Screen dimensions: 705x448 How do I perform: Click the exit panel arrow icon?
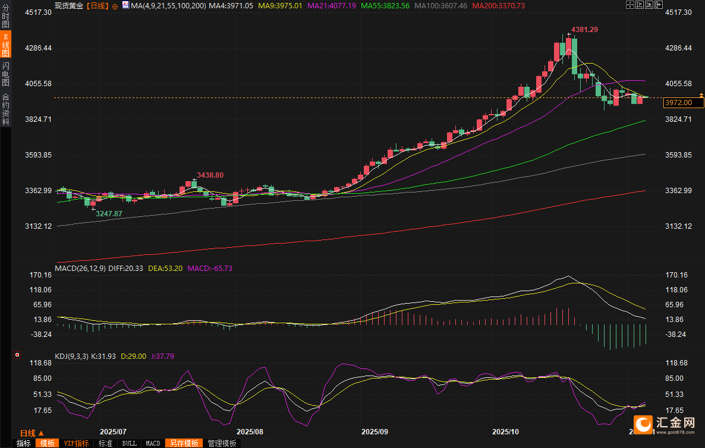tap(658, 5)
